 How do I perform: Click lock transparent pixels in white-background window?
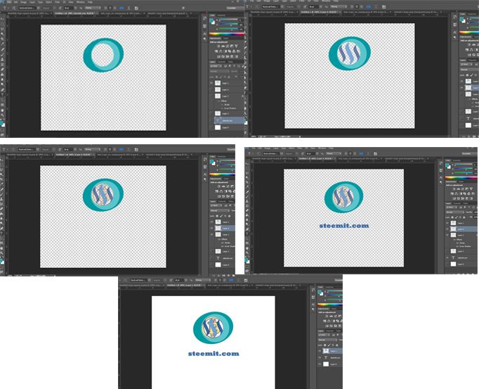click(x=324, y=345)
